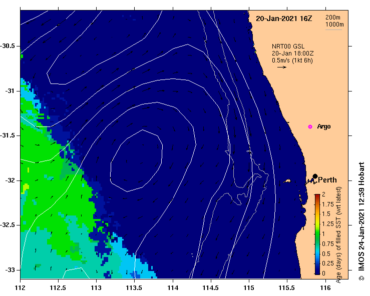Click the 0.5m/s reference velocity arrow
This screenshot has width=370, height=296.
pyautogui.click(x=282, y=67)
